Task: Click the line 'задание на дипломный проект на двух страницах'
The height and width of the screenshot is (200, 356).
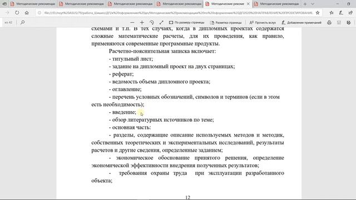Action: 173,67
